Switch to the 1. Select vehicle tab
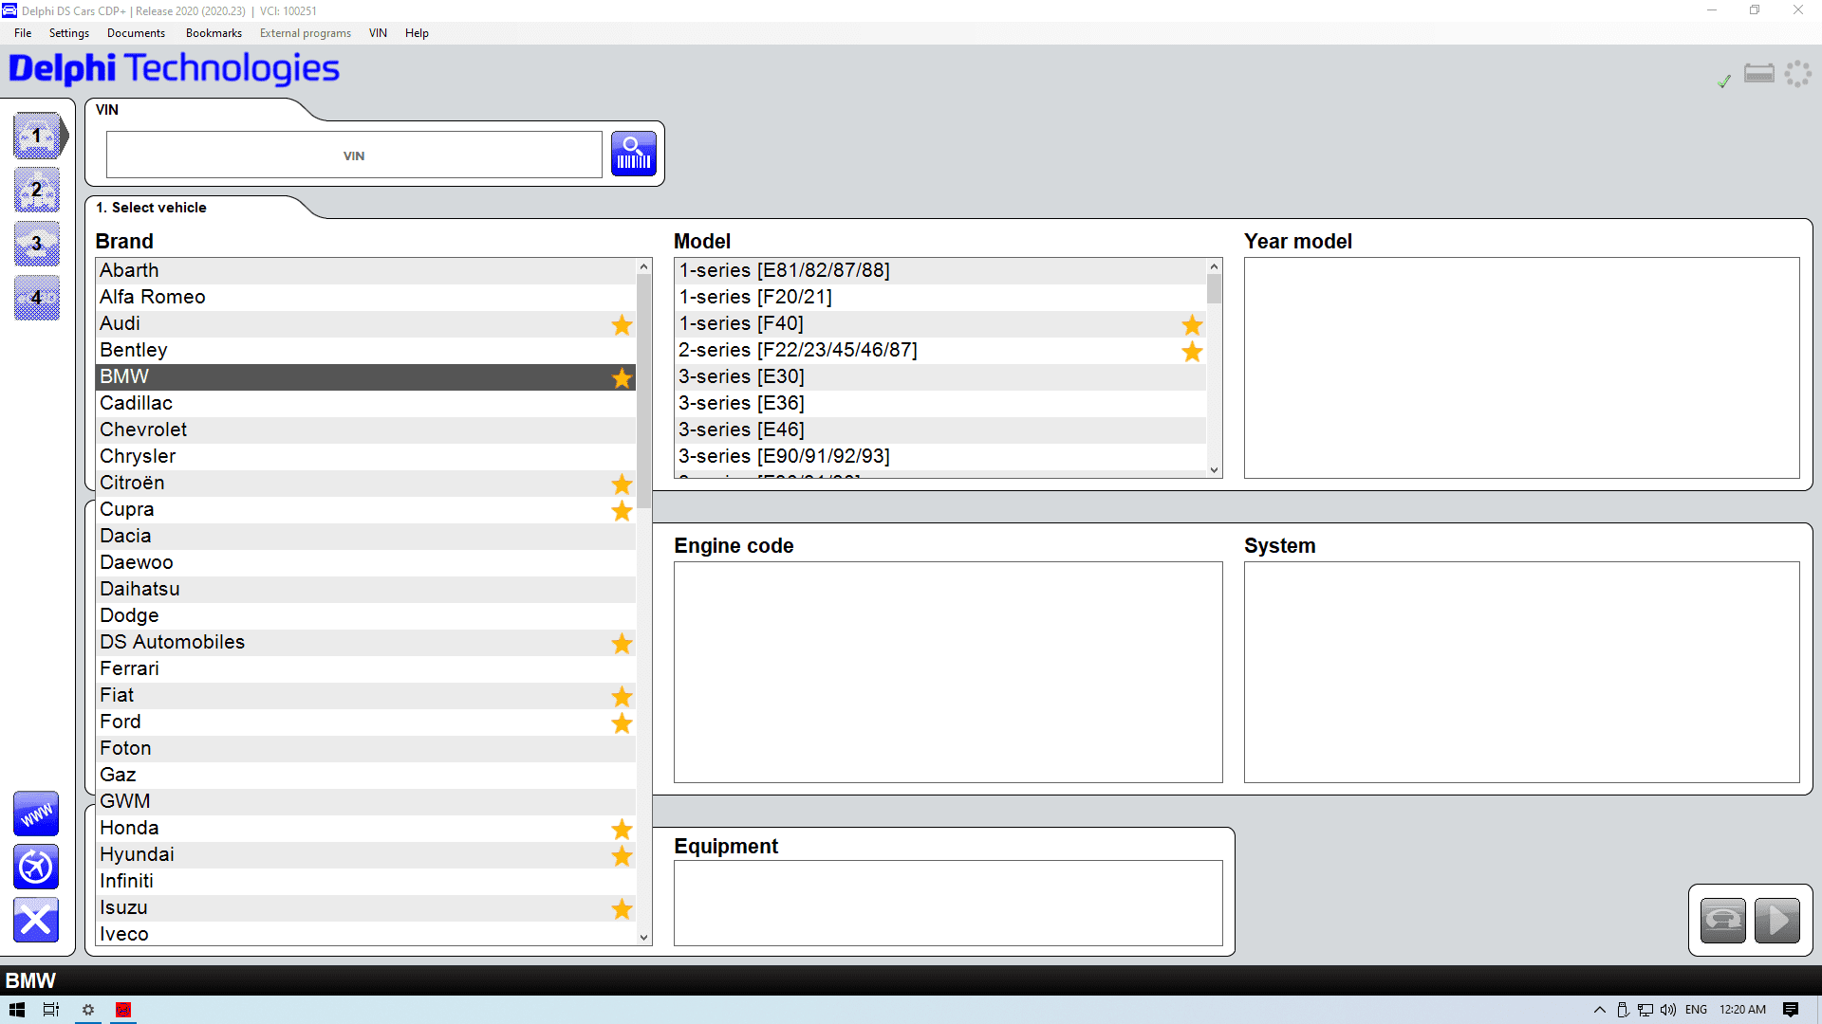The image size is (1822, 1024). point(152,207)
